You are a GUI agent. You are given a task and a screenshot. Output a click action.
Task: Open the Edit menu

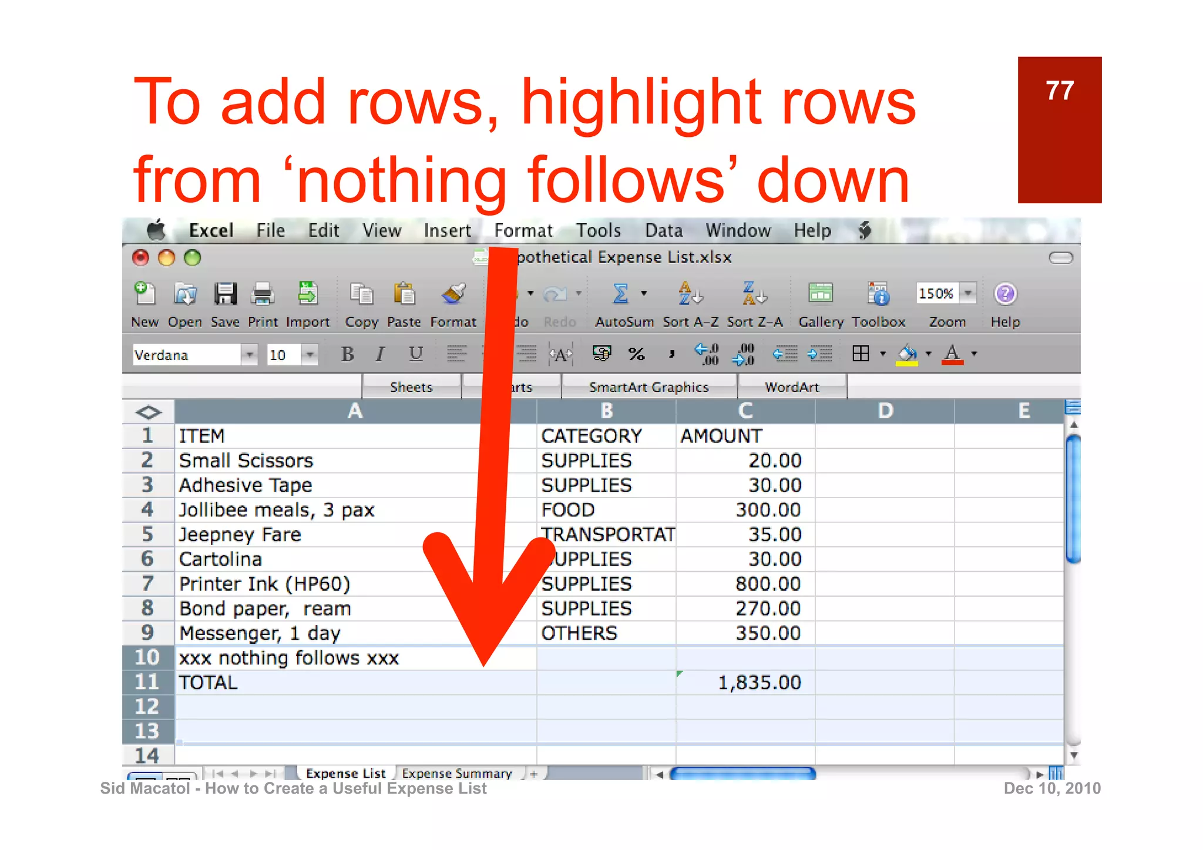pos(324,230)
